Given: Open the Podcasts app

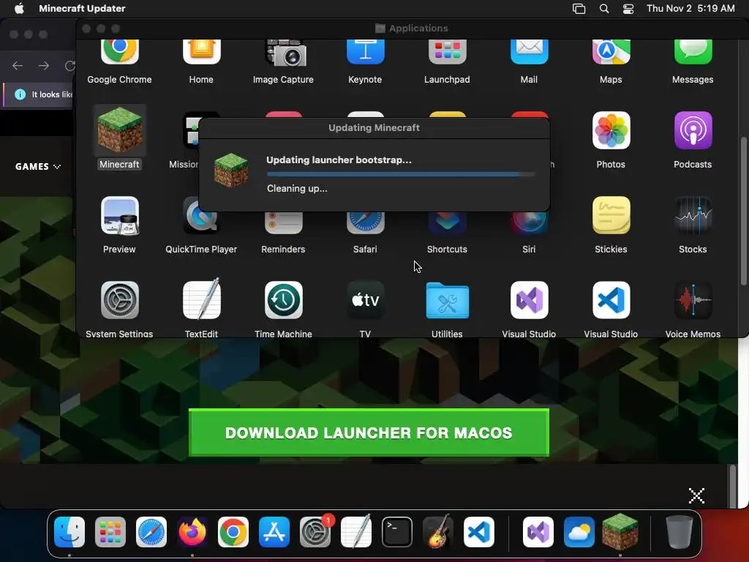Looking at the screenshot, I should 693,130.
